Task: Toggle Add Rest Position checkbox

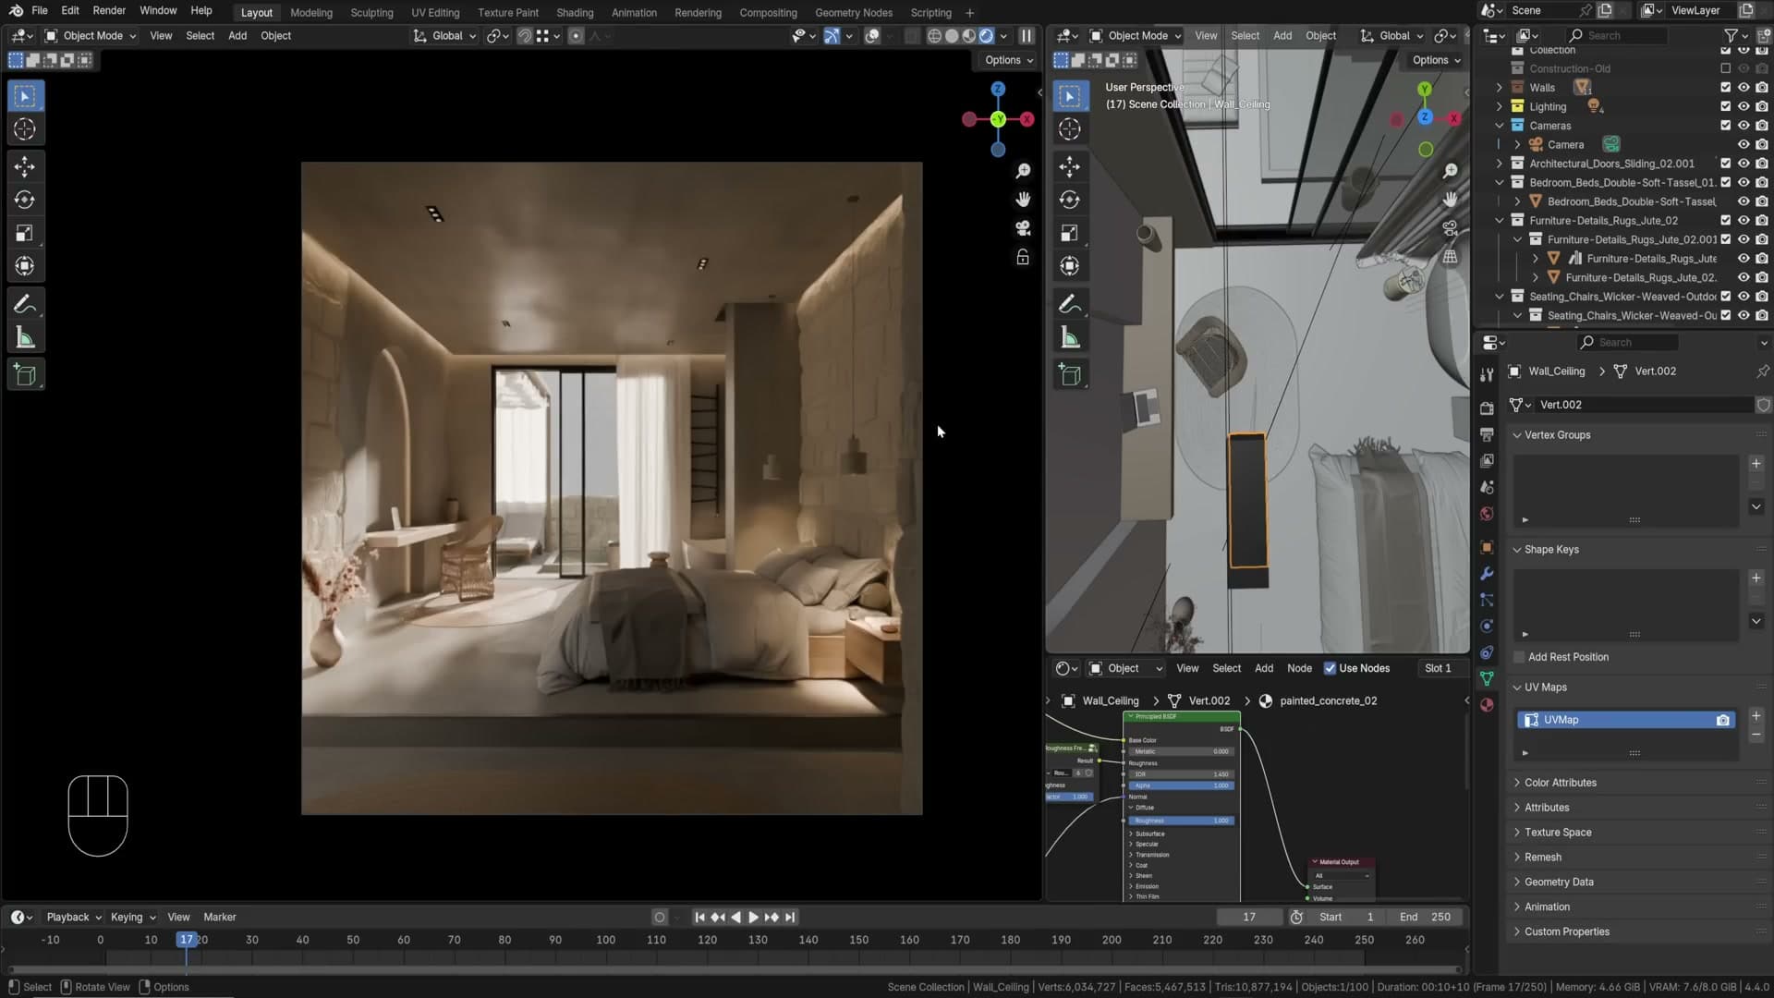Action: pyautogui.click(x=1518, y=657)
